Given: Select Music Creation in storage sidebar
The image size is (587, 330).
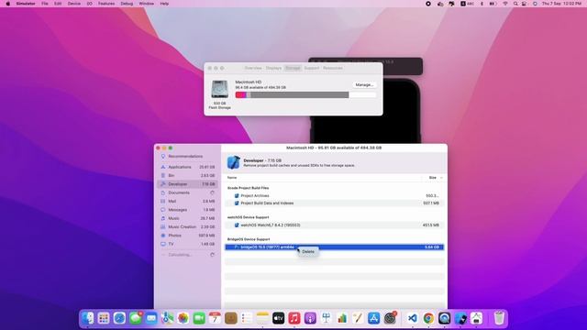Looking at the screenshot, I should pyautogui.click(x=187, y=226).
